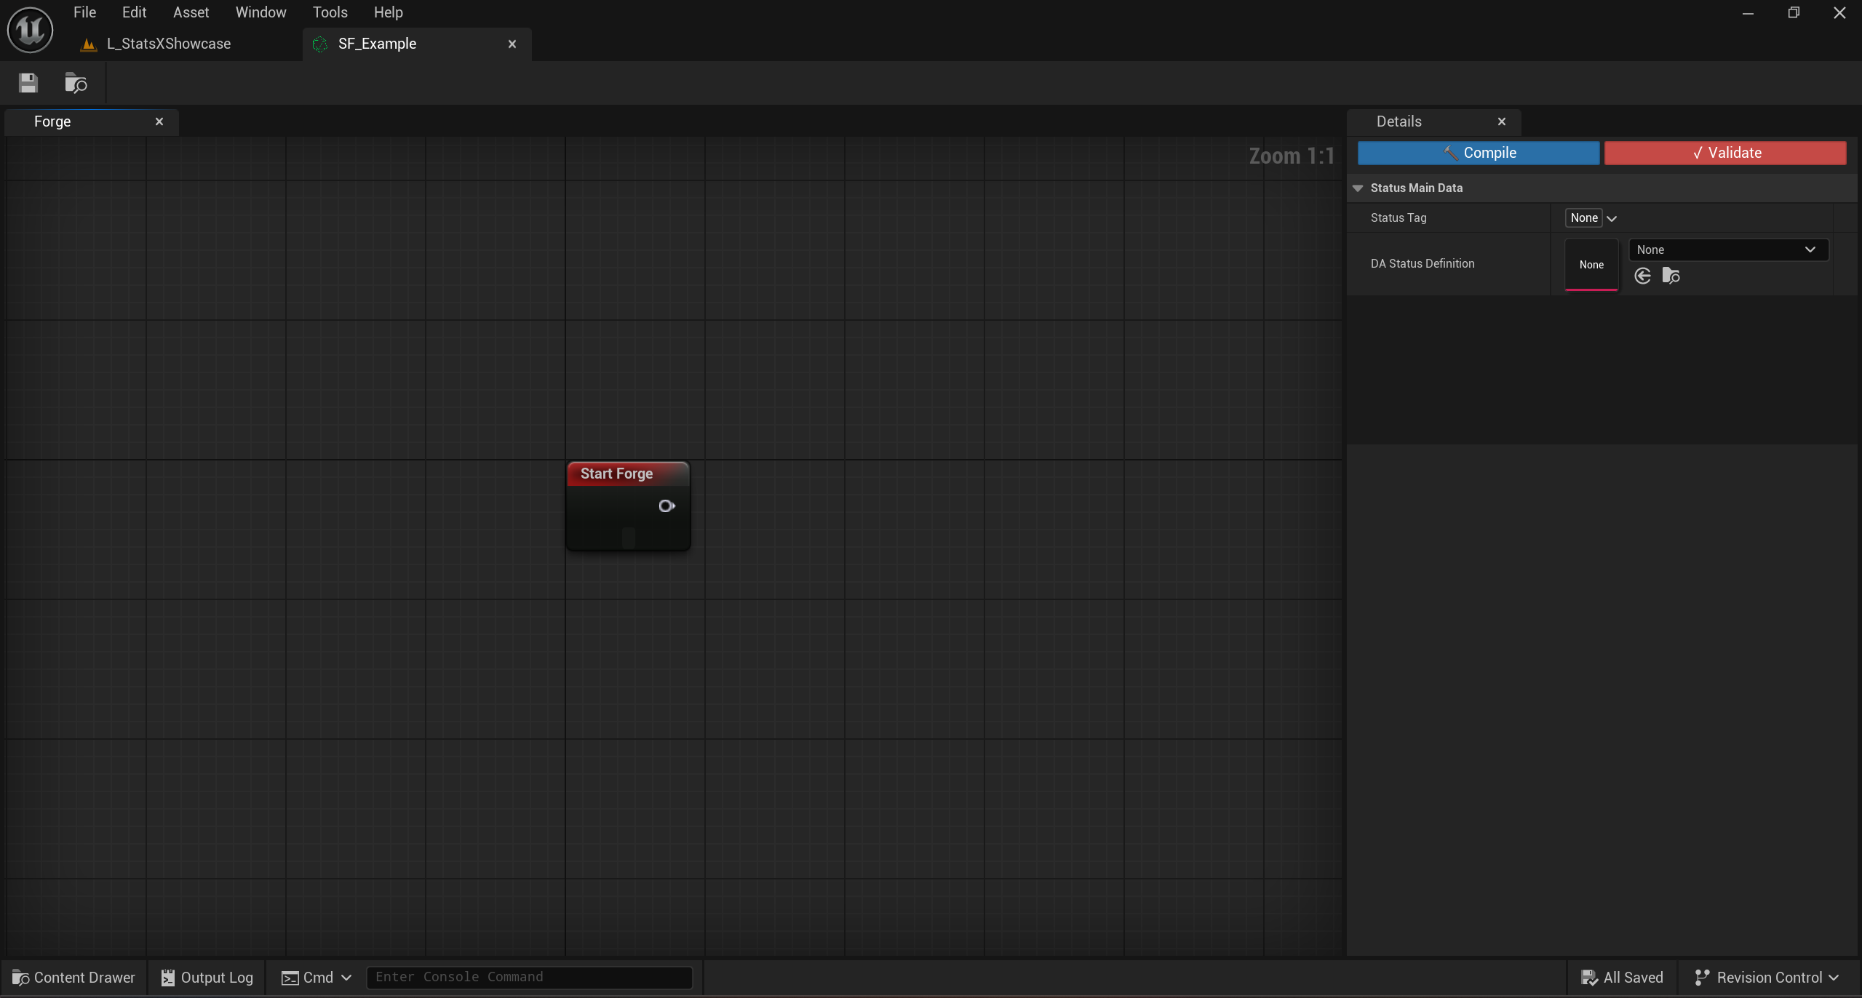Open the Cmd console type dropdown
Image resolution: width=1862 pixels, height=998 pixels.
(346, 977)
